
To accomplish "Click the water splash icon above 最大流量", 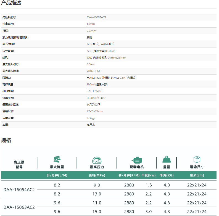I will [57, 159].
